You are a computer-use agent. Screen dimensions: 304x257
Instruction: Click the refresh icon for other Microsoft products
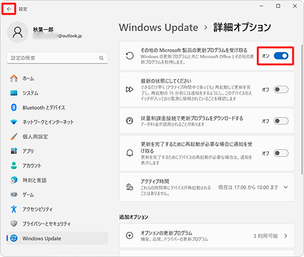click(x=130, y=56)
